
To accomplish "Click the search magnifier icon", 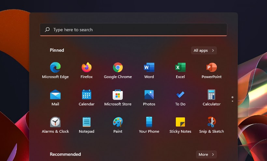I will pos(47,30).
